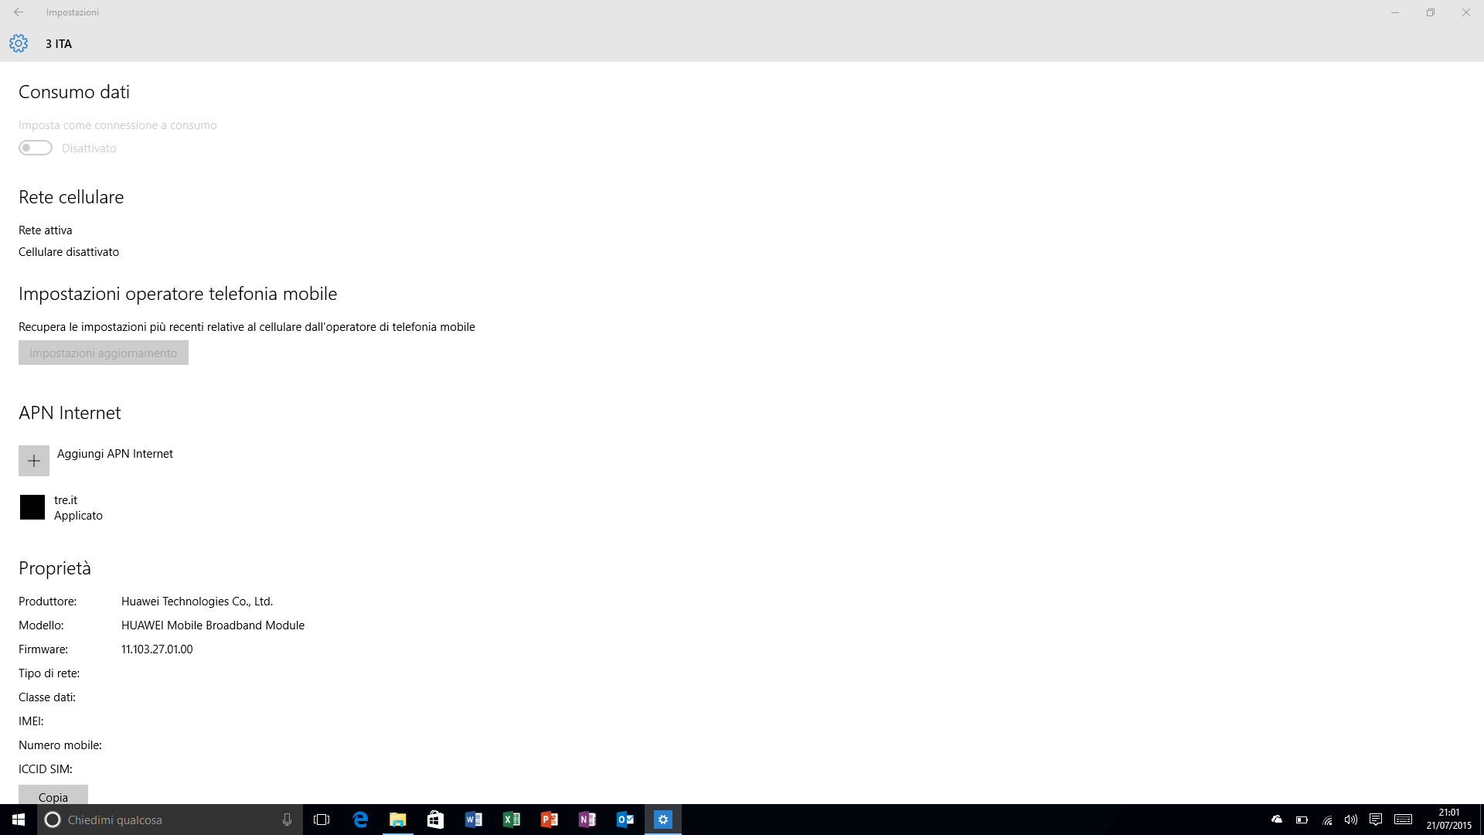Launch PowerPoint from the taskbar
Screen dimensions: 1484x835
tap(550, 820)
